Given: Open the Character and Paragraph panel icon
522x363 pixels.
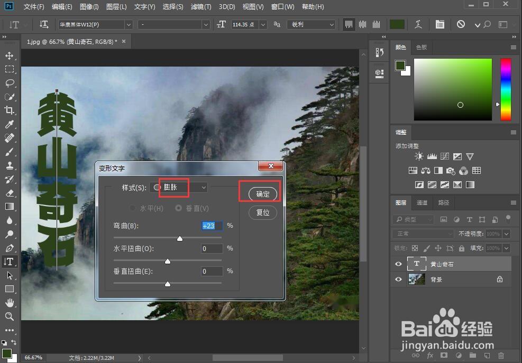Looking at the screenshot, I should [440, 24].
